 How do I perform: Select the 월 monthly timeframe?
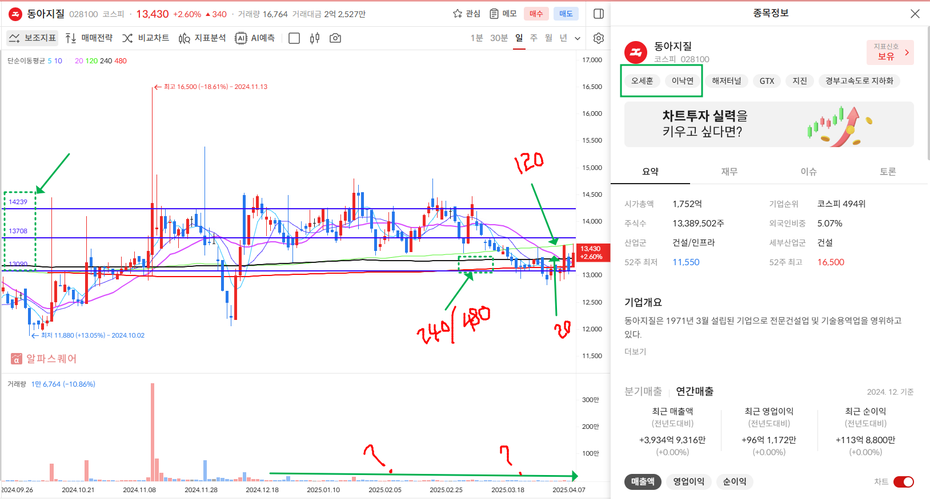point(548,38)
